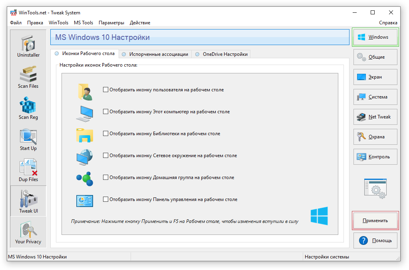
Task: Open the Start Up manager
Action: 28,139
